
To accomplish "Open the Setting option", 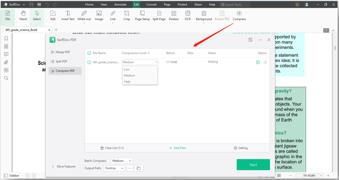I will coord(240,148).
